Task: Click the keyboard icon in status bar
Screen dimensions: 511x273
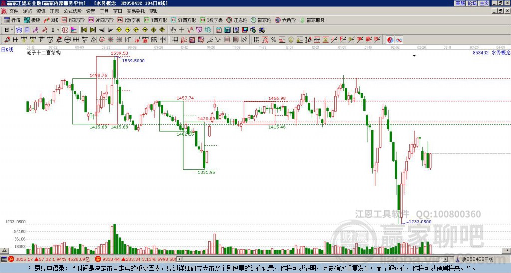Action: tap(4, 259)
